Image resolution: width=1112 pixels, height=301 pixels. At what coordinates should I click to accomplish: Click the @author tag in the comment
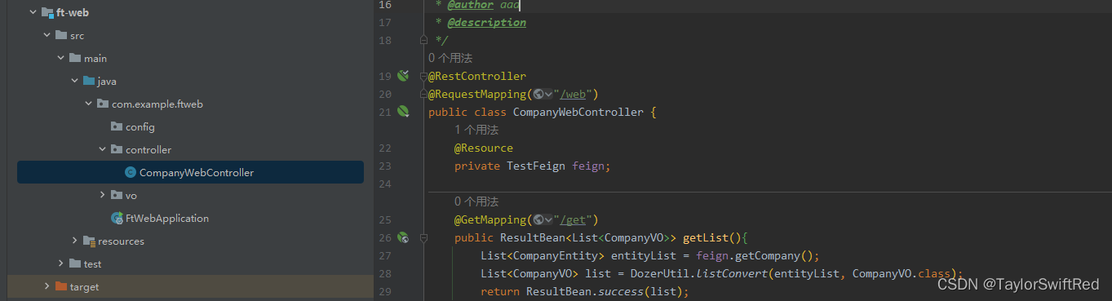(471, 5)
